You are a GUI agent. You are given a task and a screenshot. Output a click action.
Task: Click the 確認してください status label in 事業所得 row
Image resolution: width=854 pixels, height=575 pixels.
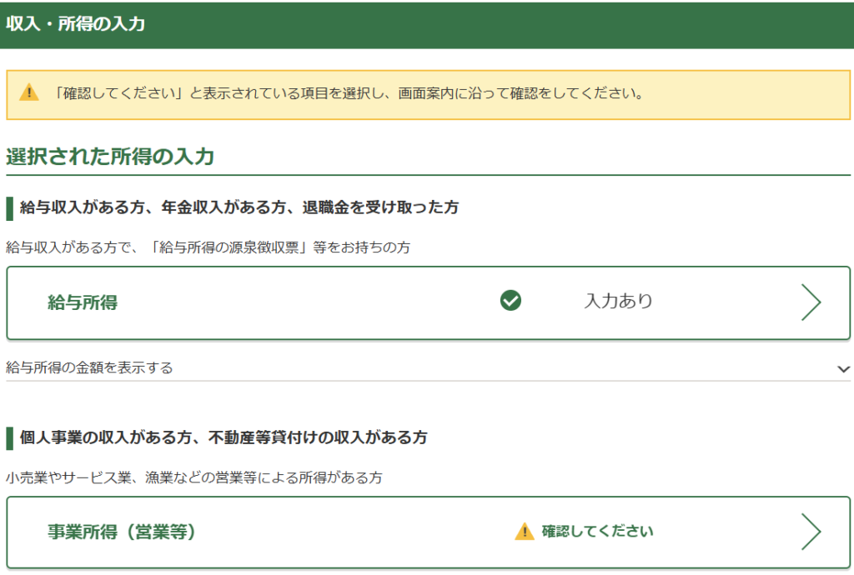[597, 531]
